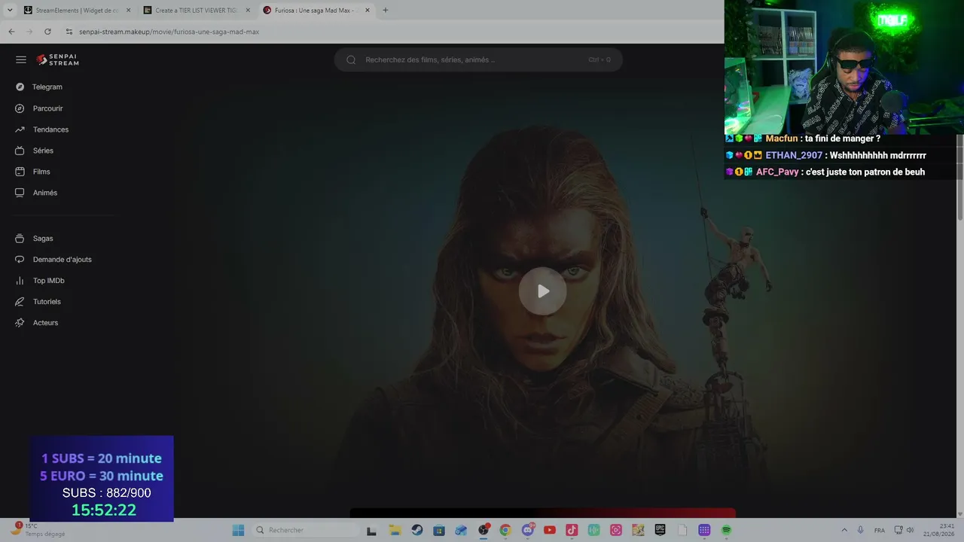Open Steam from the taskbar
This screenshot has width=964, height=542.
click(417, 530)
